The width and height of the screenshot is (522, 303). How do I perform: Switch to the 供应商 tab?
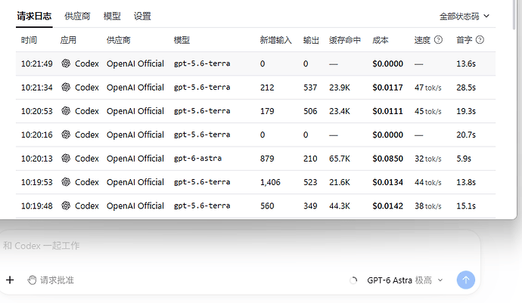coord(77,16)
